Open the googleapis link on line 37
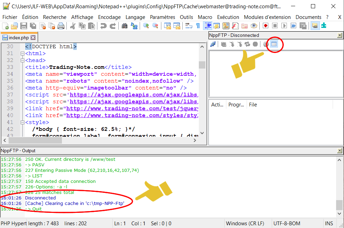This screenshot has height=228, width=344. tap(134, 95)
